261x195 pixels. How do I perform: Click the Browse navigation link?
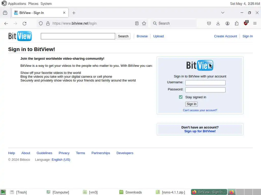142,36
